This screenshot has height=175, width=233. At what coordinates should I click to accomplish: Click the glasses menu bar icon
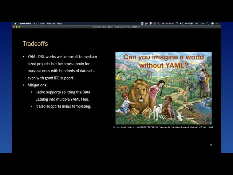[163, 23]
